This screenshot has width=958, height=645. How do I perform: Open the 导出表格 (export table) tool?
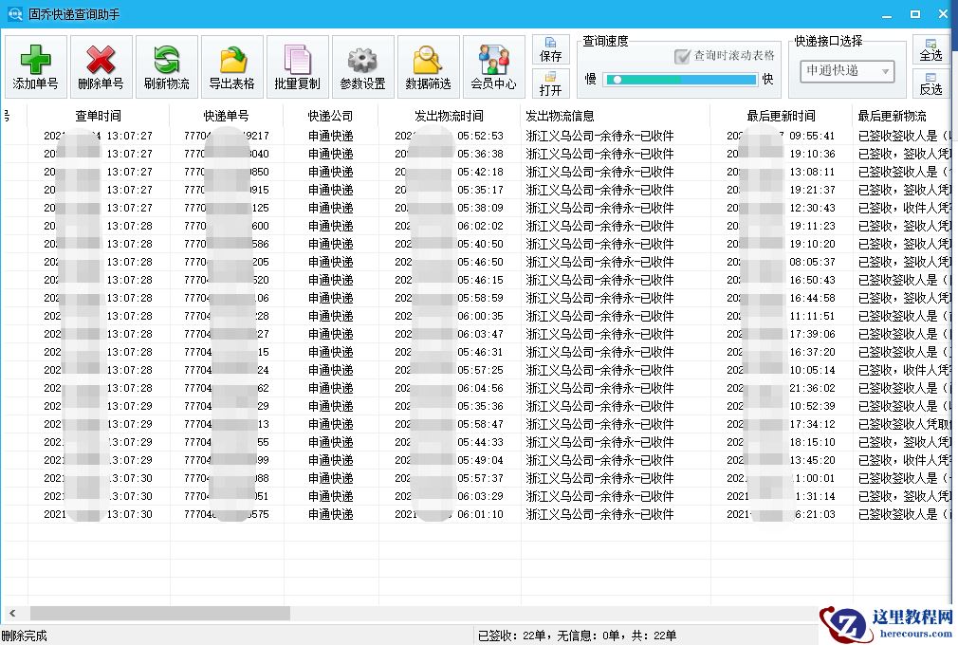pos(230,65)
